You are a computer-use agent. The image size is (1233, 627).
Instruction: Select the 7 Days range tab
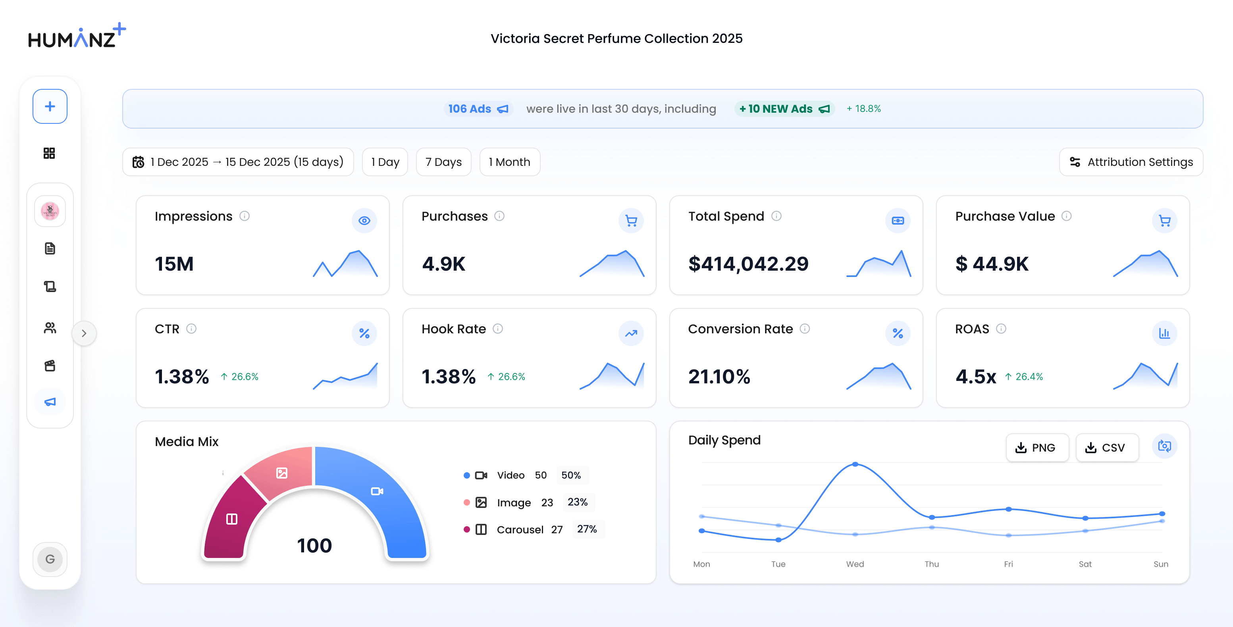point(443,162)
